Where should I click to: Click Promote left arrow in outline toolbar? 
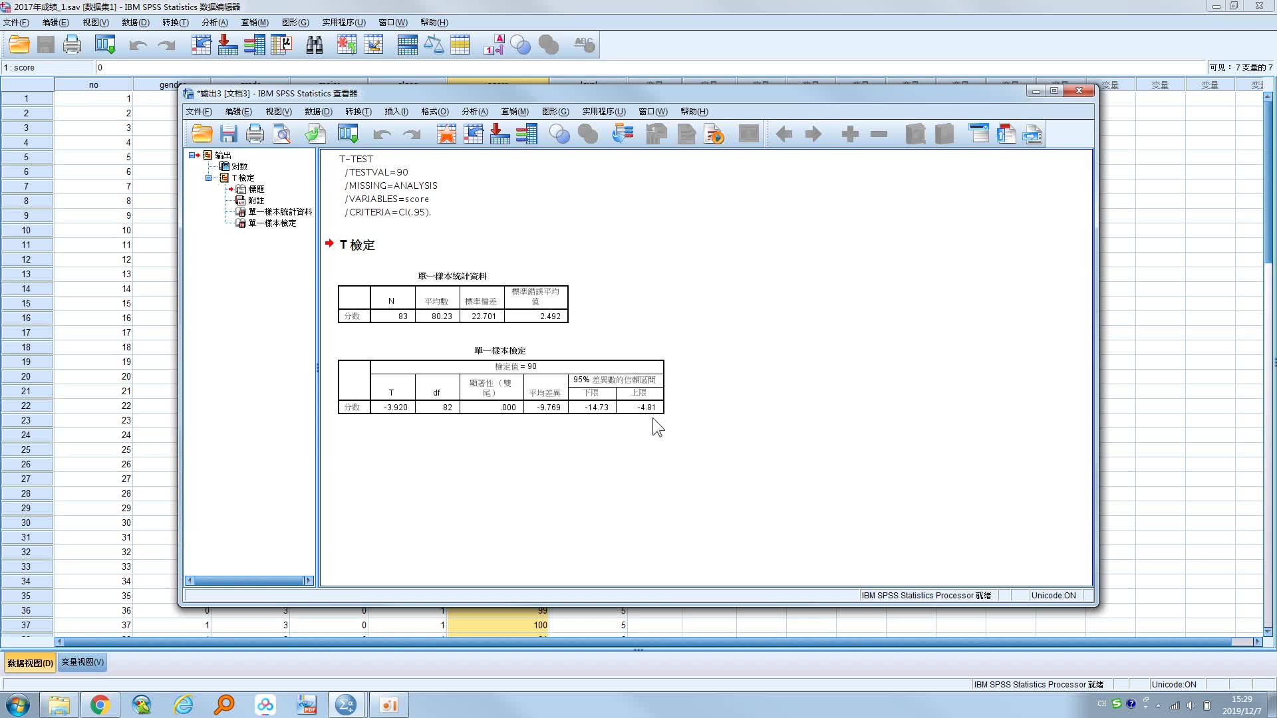784,134
